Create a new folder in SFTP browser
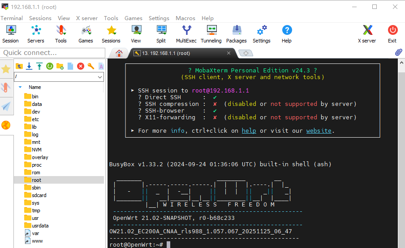Image resolution: width=405 pixels, height=248 pixels. [x=60, y=66]
